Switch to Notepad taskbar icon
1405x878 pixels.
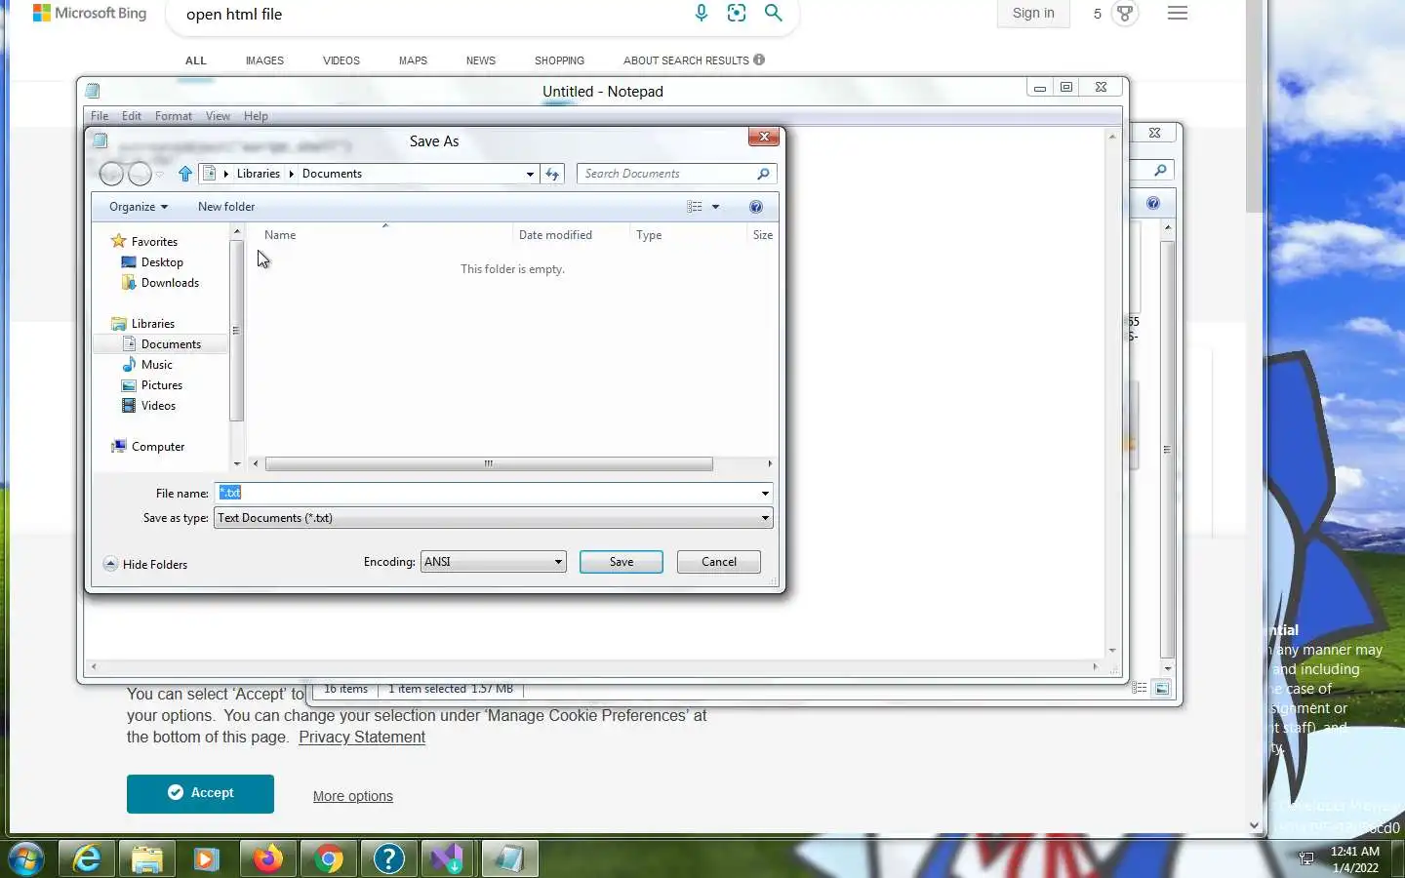coord(509,858)
